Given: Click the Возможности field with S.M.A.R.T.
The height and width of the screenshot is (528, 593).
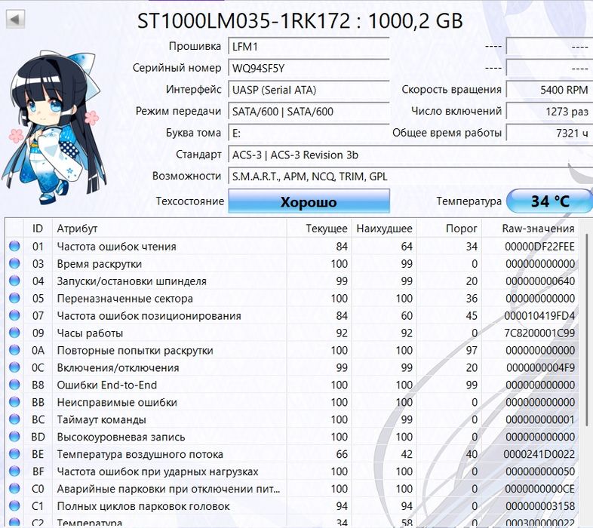Looking at the screenshot, I should (x=410, y=177).
